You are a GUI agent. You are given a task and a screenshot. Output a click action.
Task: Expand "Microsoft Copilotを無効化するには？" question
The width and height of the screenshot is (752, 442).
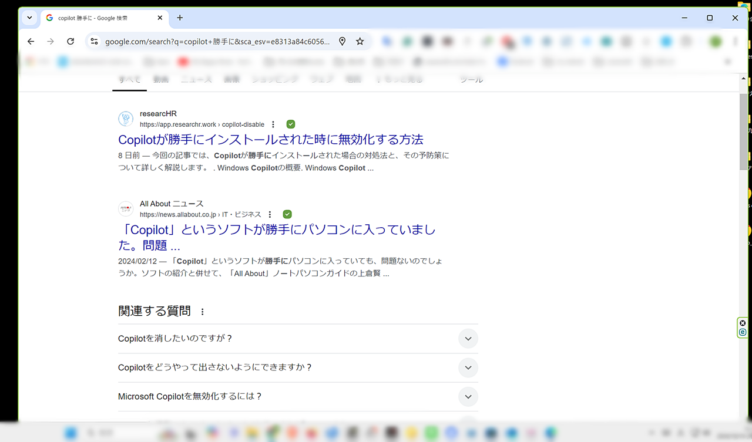pyautogui.click(x=298, y=396)
